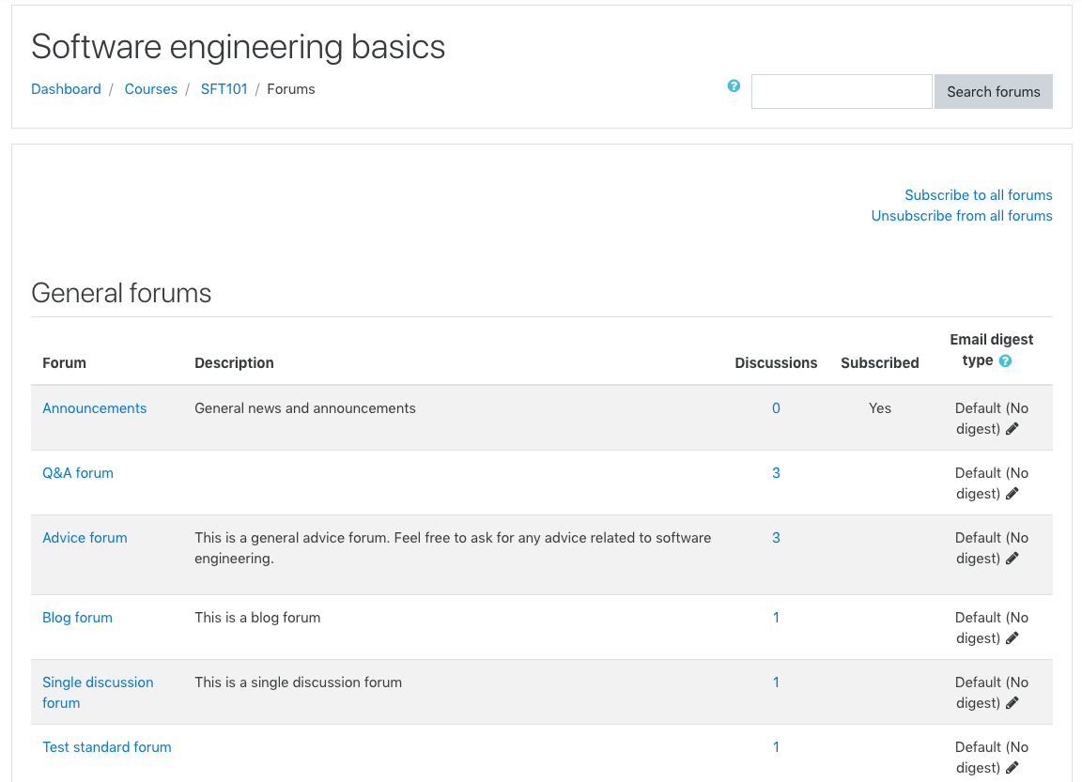This screenshot has width=1082, height=782.
Task: Click the help icon beside search field
Action: point(734,85)
